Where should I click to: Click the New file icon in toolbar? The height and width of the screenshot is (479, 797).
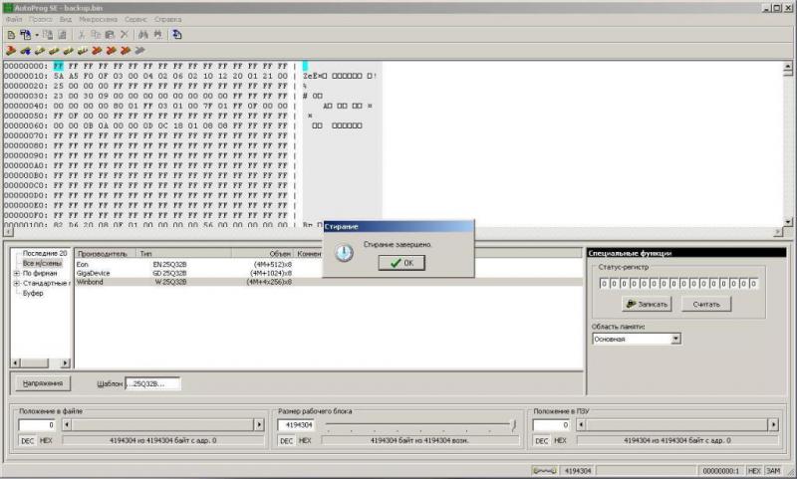click(11, 35)
